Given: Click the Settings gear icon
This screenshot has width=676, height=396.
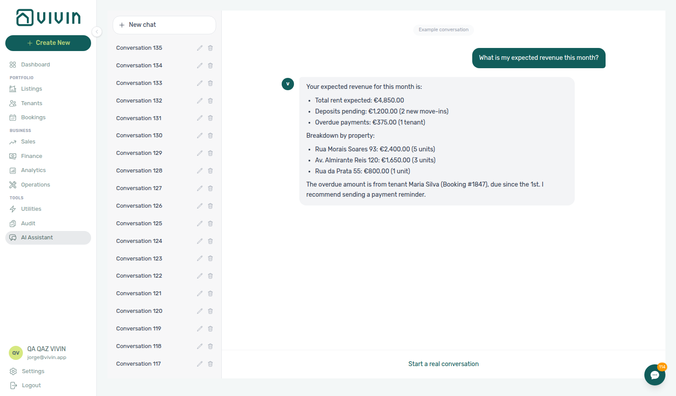Looking at the screenshot, I should tap(13, 371).
